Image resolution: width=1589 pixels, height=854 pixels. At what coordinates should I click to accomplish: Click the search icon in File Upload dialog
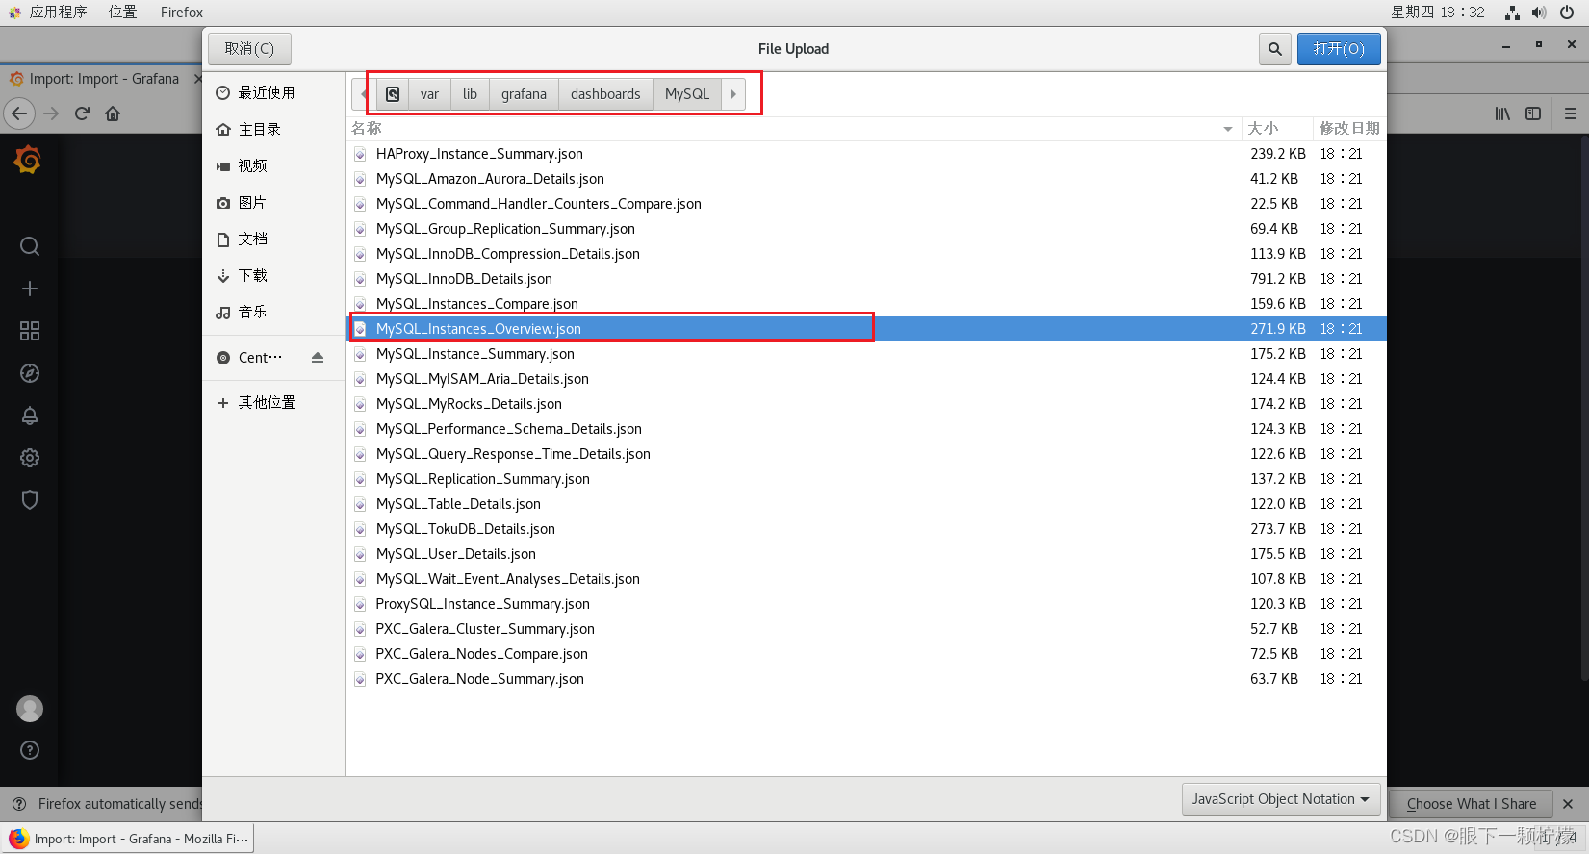point(1274,49)
